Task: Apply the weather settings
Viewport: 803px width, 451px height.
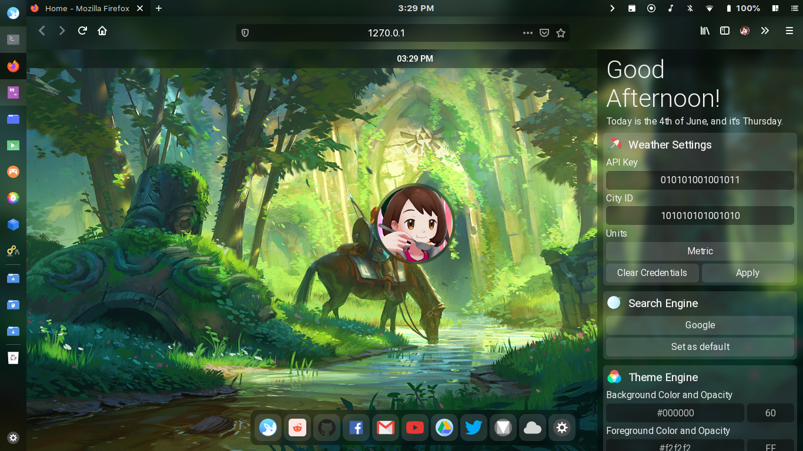Action: 748,273
